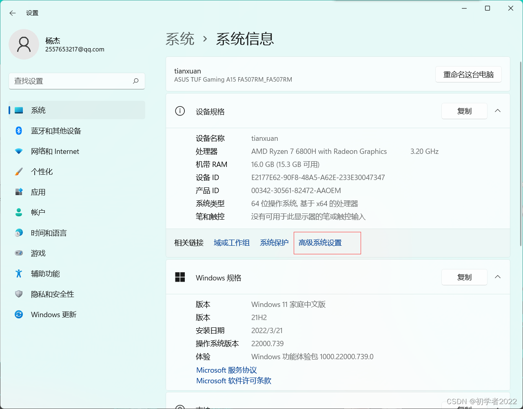Click the Bluetooth icon in sidebar
The image size is (523, 409).
19,131
